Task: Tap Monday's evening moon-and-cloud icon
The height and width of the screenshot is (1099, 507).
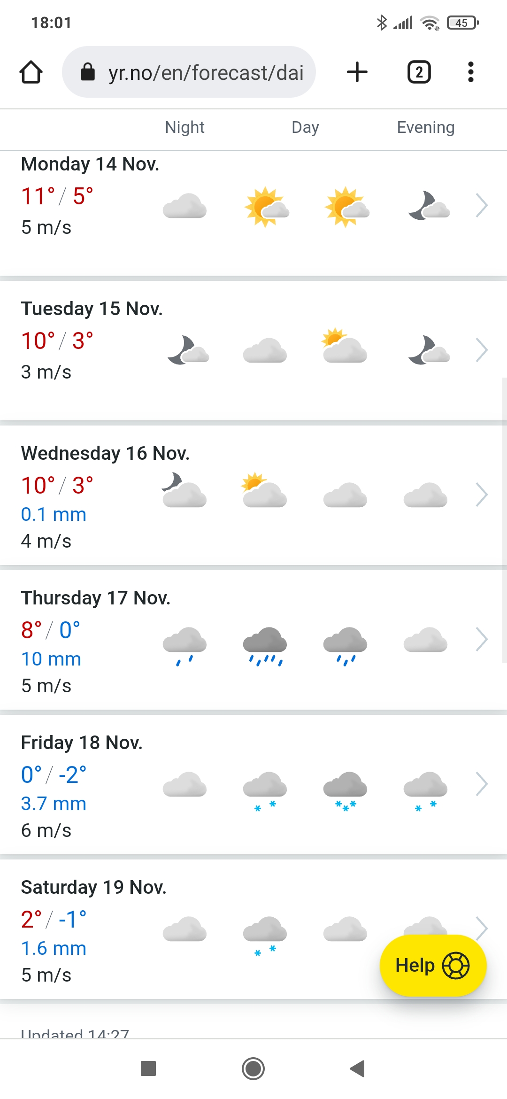Action: (x=429, y=206)
